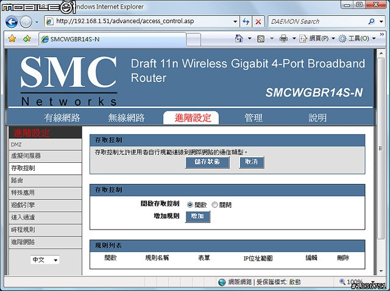Screen dimensions: 390x291
Task: Open 進階網路 in the sidebar
Action: pyautogui.click(x=45, y=242)
